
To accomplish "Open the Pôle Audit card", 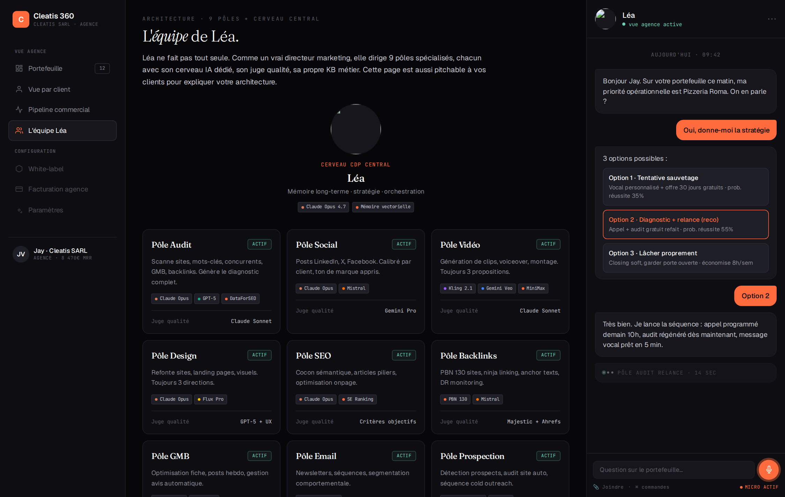I will [x=211, y=281].
